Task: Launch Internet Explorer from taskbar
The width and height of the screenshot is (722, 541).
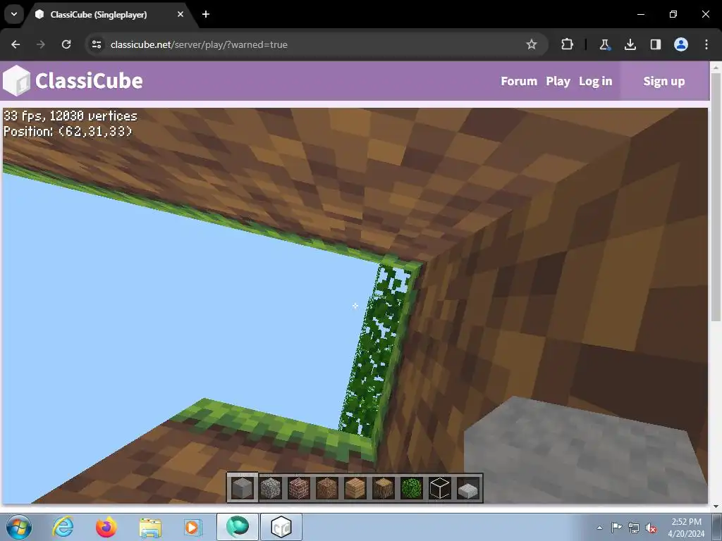Action: click(x=63, y=527)
